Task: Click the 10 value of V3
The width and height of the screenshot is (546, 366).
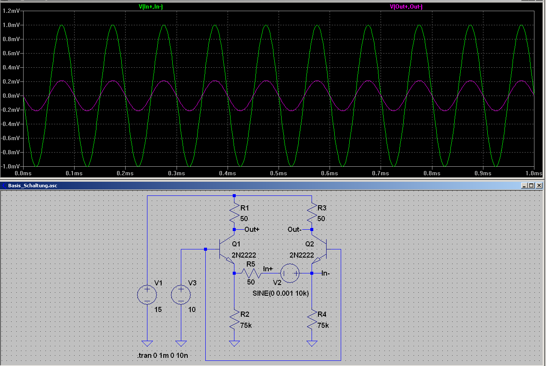Action: pyautogui.click(x=192, y=309)
